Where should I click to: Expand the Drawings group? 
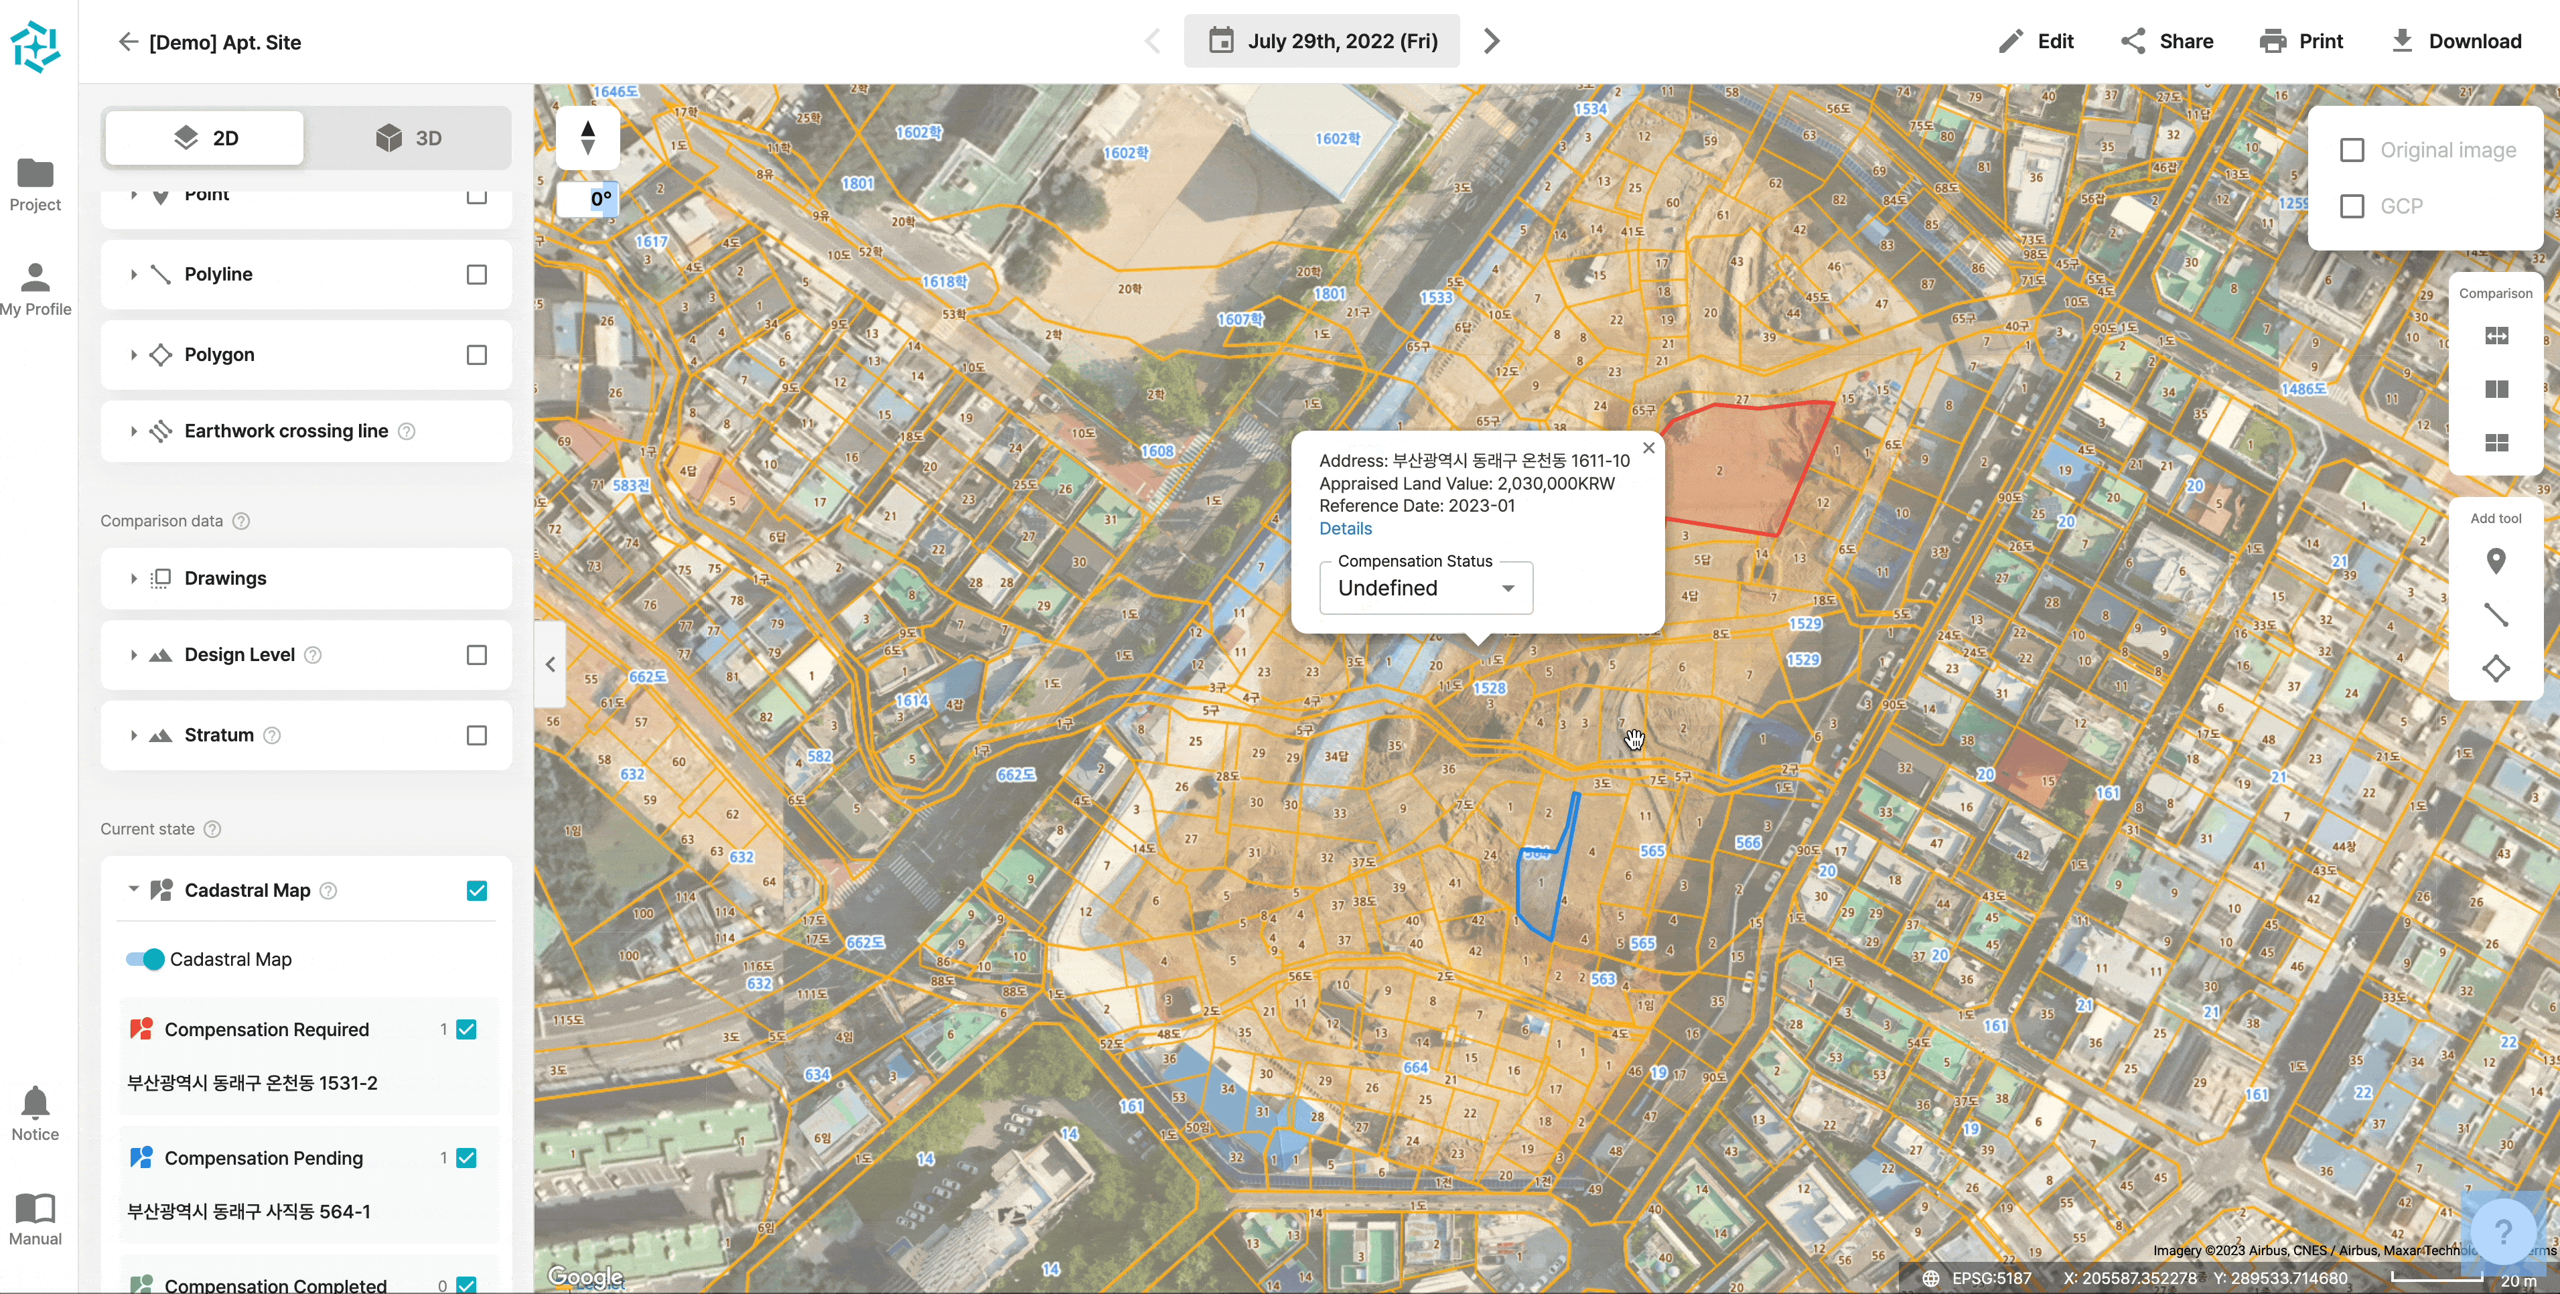[x=133, y=579]
